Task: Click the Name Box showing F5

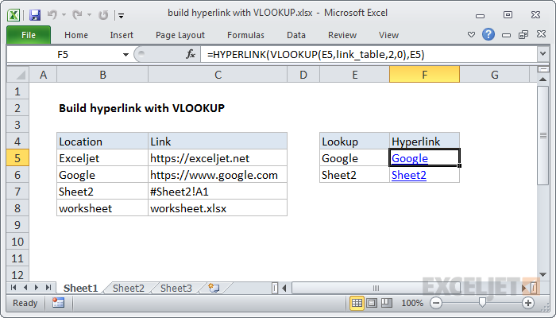Action: [x=63, y=55]
